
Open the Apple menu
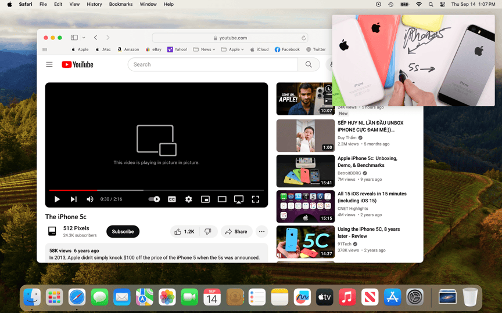[10, 4]
